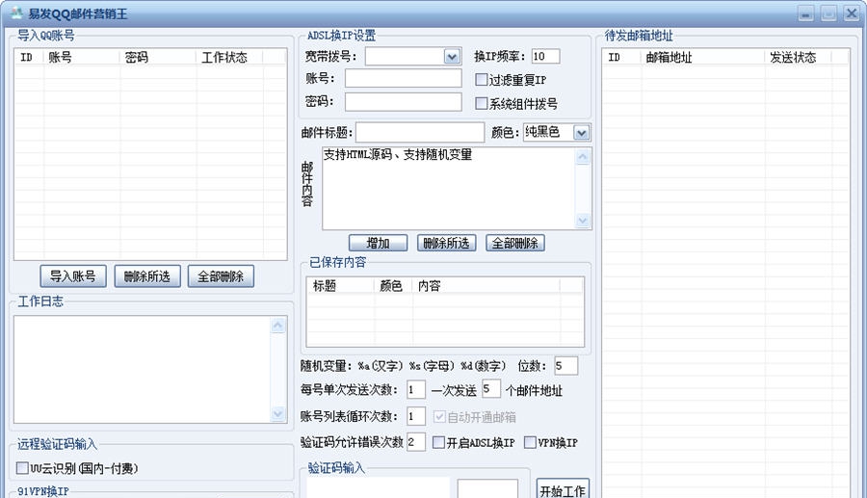The image size is (867, 498).
Task: Click the 一次发送 count input field
Action: point(491,388)
